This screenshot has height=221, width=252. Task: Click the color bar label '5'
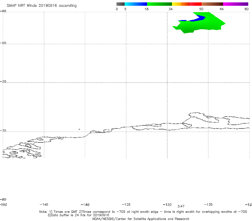click(x=125, y=9)
